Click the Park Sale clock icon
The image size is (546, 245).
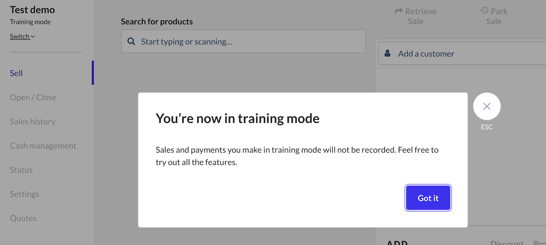click(x=484, y=11)
